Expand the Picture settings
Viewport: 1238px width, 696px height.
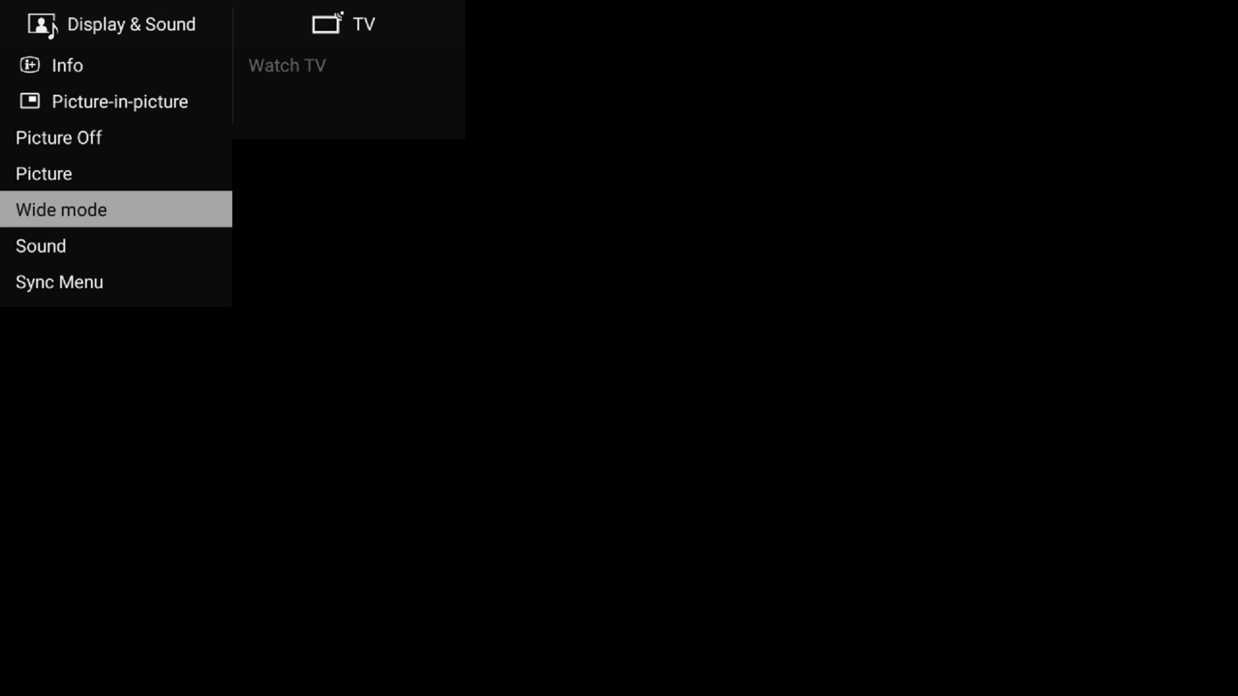click(43, 173)
